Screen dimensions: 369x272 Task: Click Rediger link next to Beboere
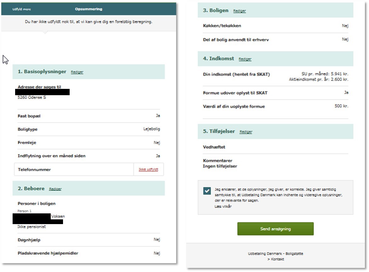pos(55,189)
